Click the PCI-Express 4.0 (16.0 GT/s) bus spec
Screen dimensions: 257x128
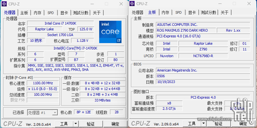coord(203,36)
